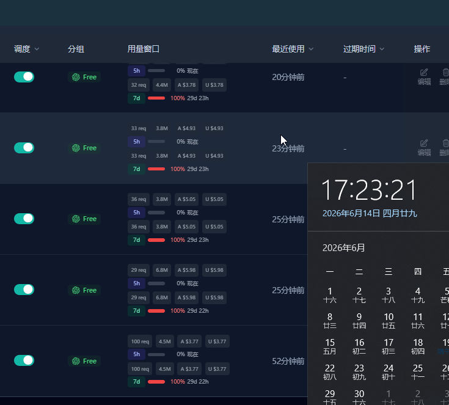Screen dimensions: 449x405
Task: Click edit icon in 20分钟前 row
Action: click(424, 72)
